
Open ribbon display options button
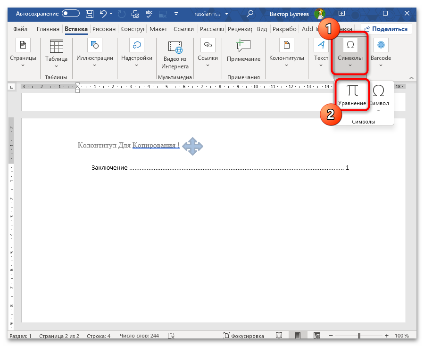(342, 14)
